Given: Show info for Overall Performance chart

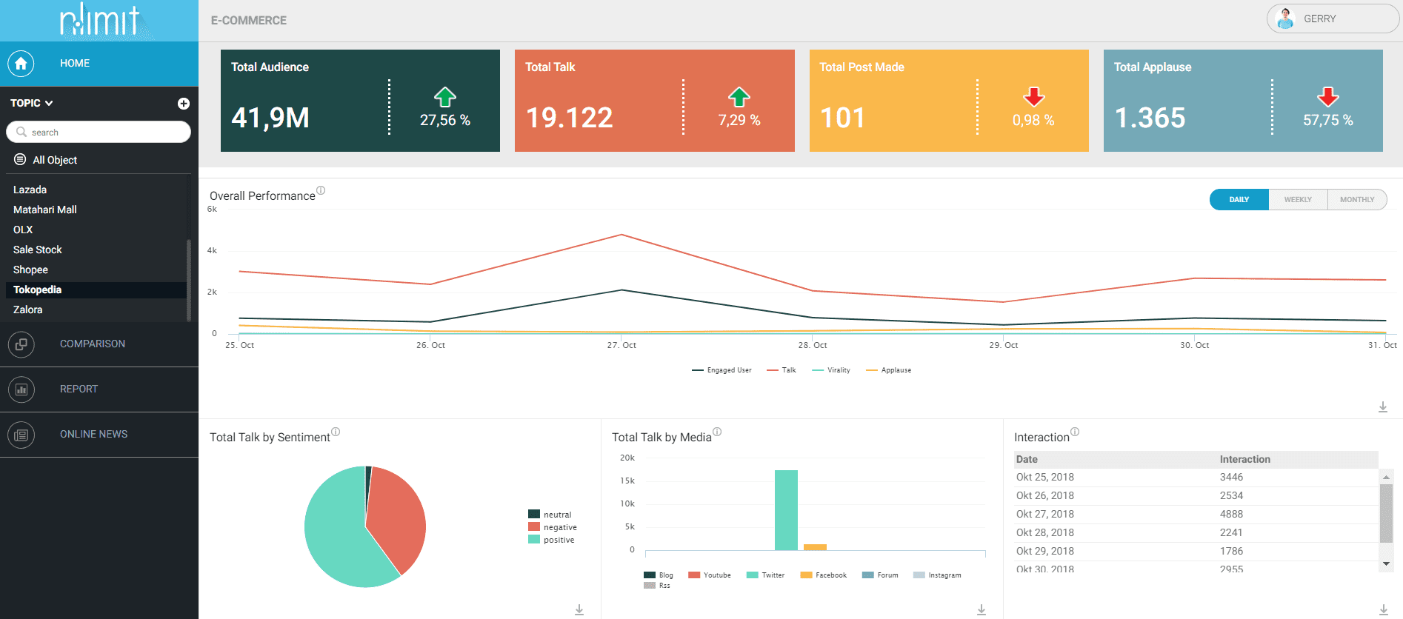Looking at the screenshot, I should [x=321, y=190].
